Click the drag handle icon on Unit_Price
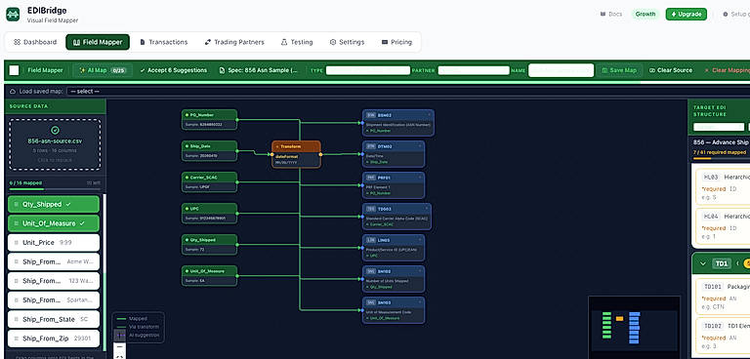The height and width of the screenshot is (359, 750). click(x=16, y=243)
